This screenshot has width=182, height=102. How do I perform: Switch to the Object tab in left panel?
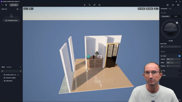3,67
